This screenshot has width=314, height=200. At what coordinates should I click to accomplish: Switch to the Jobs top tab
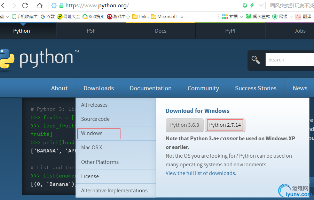300,31
